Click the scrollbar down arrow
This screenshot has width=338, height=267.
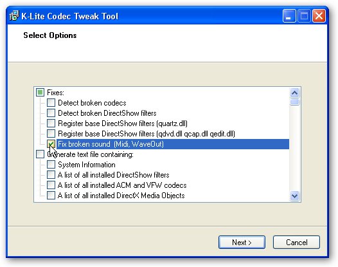click(x=295, y=196)
